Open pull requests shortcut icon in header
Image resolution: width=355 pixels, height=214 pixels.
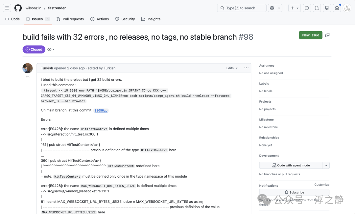(x=317, y=8)
